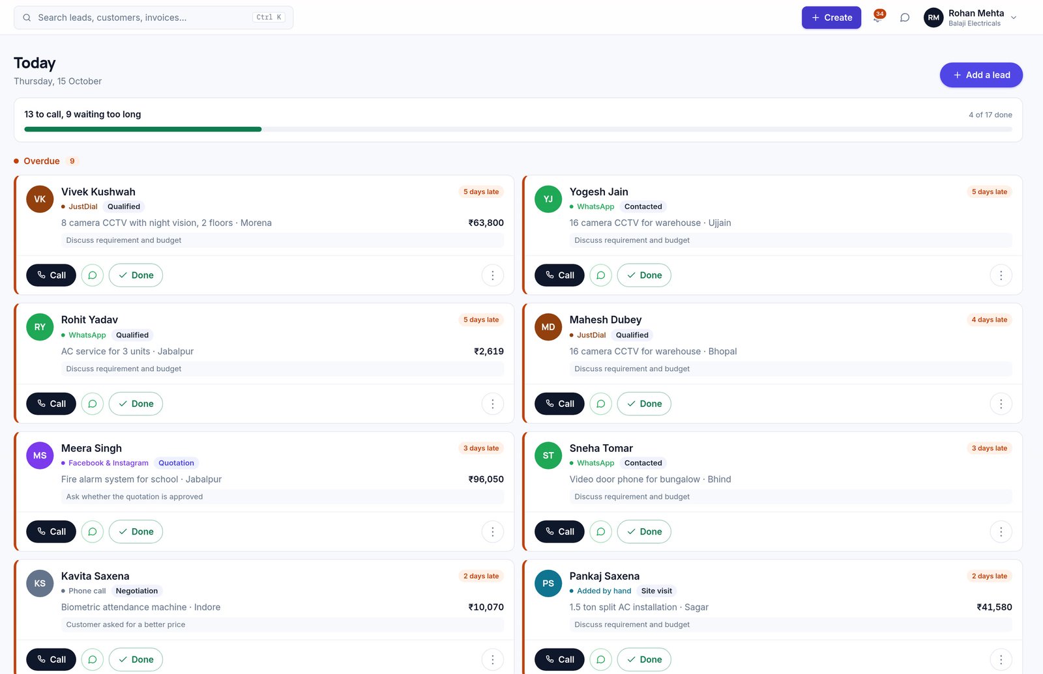This screenshot has width=1043, height=674.
Task: Click the RM profile avatar
Action: [933, 18]
